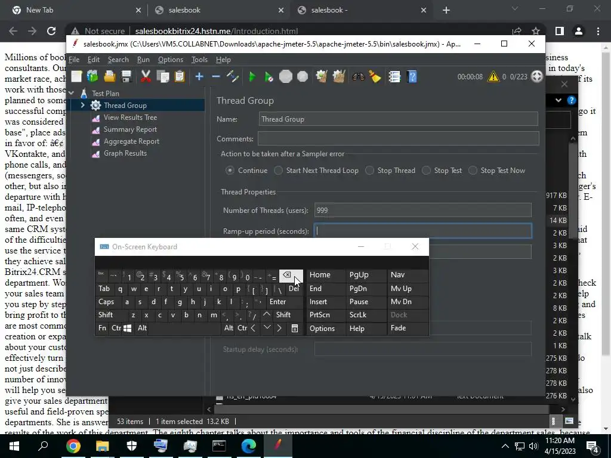Select Start Next Thread Loop radio button
The height and width of the screenshot is (458, 611).
pos(278,171)
